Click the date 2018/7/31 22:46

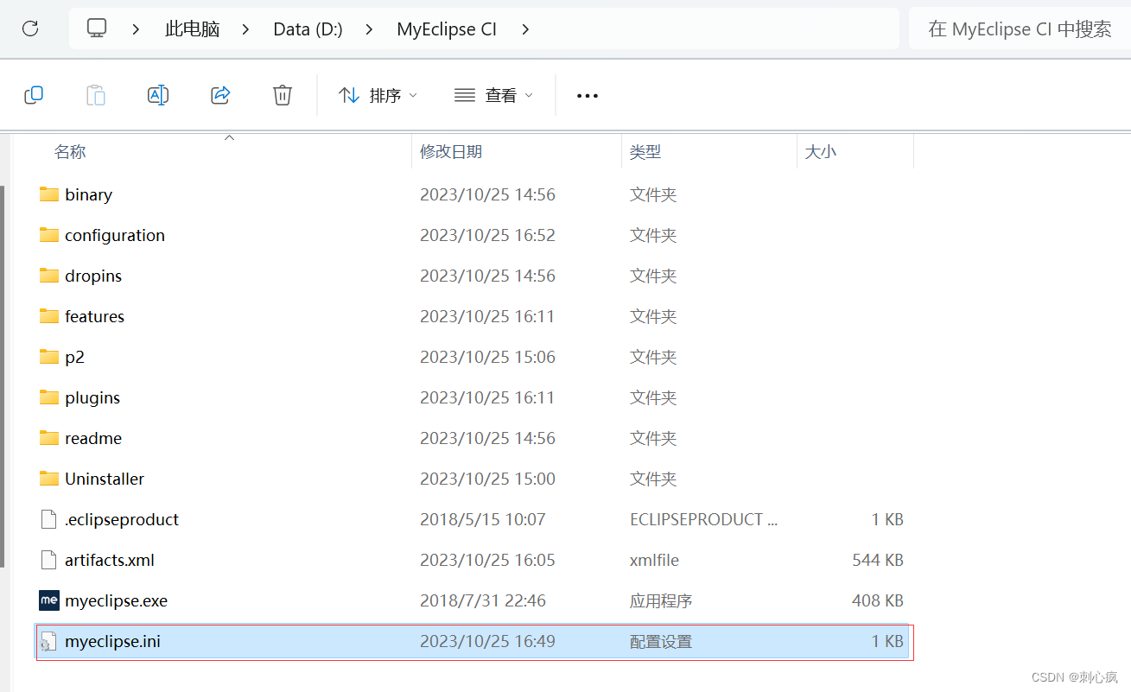coord(483,601)
